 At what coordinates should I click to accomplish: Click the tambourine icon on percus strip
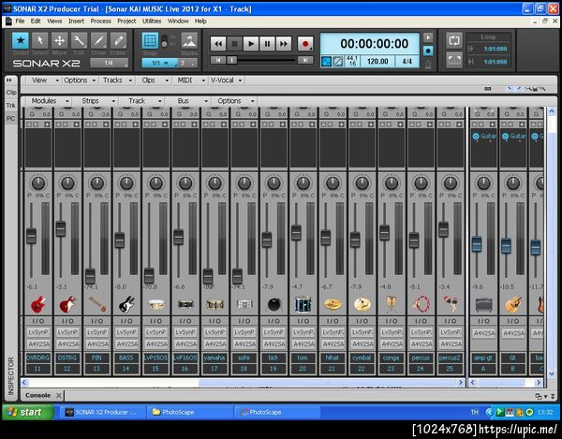[x=421, y=304]
